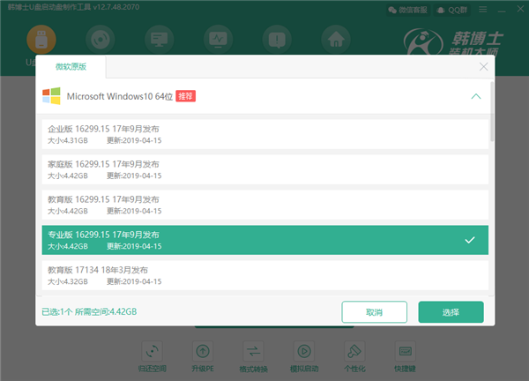
Task: Open the 快捷键 shortcut keys icon
Action: tap(405, 350)
